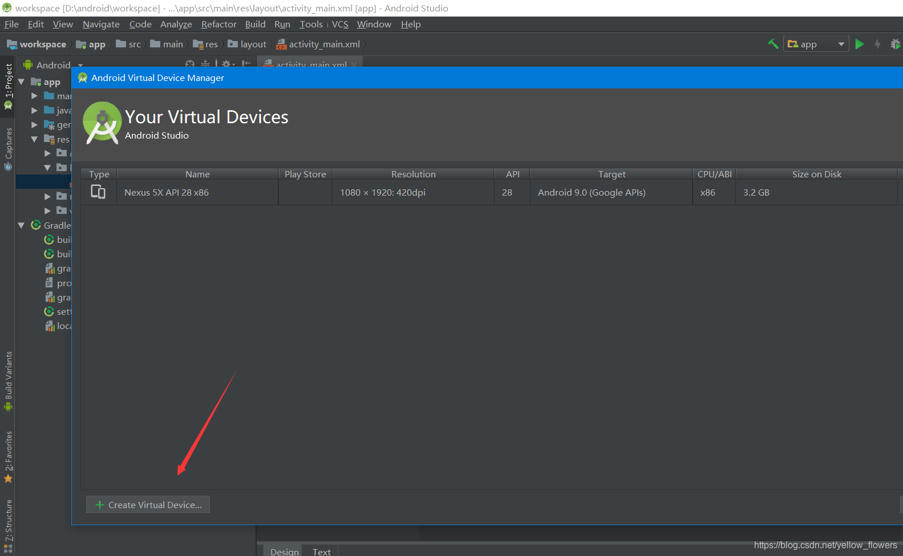This screenshot has height=556, width=903.
Task: Open the Tools menu
Action: pyautogui.click(x=311, y=24)
